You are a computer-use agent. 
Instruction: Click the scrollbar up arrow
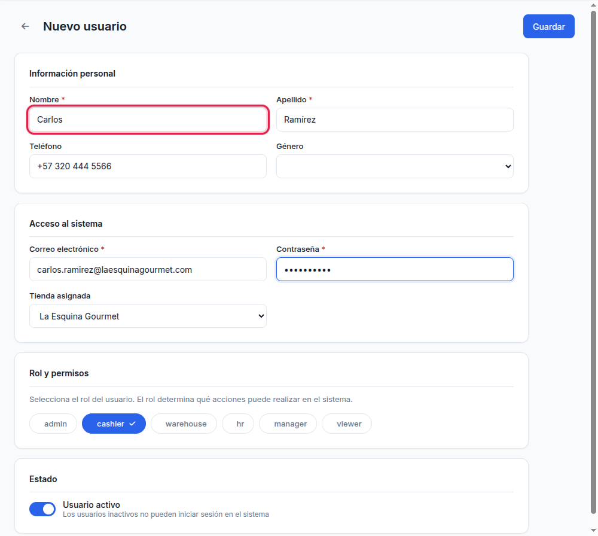click(x=593, y=5)
